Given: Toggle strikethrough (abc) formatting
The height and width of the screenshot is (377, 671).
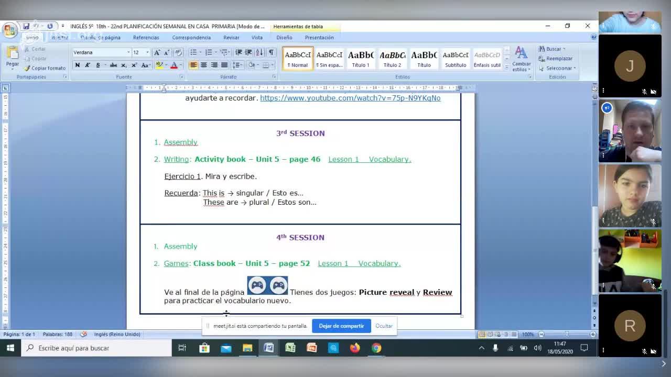Looking at the screenshot, I should [x=113, y=65].
